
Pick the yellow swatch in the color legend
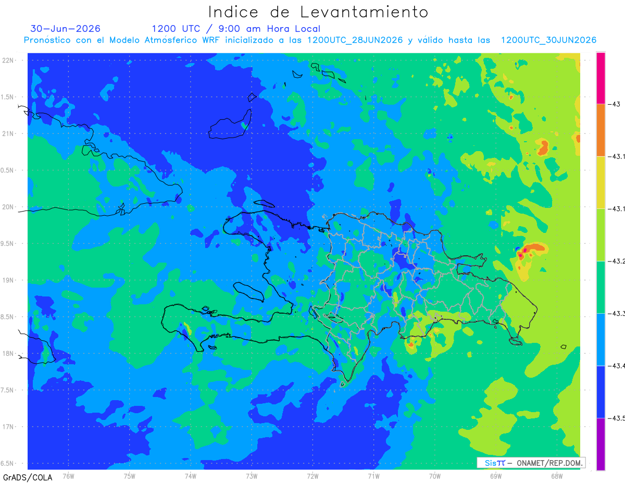pyautogui.click(x=601, y=182)
